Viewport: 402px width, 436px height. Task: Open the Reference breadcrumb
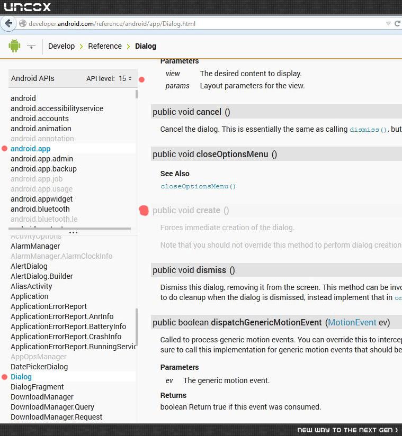tap(105, 46)
